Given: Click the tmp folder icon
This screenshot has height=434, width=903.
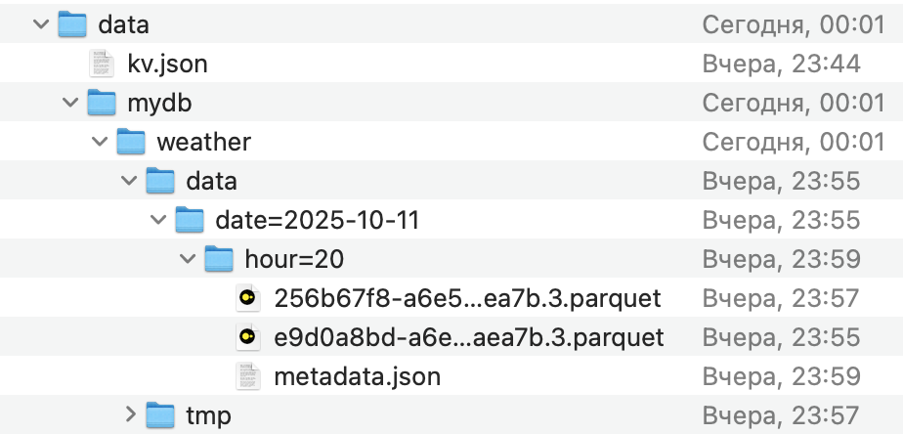Looking at the screenshot, I should (x=160, y=415).
